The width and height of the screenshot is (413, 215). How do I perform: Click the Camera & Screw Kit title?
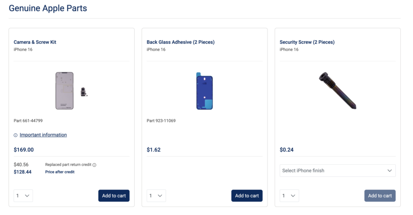[35, 42]
